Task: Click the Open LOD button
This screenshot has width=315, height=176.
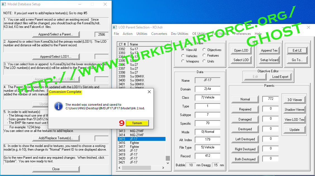Action: point(241,50)
